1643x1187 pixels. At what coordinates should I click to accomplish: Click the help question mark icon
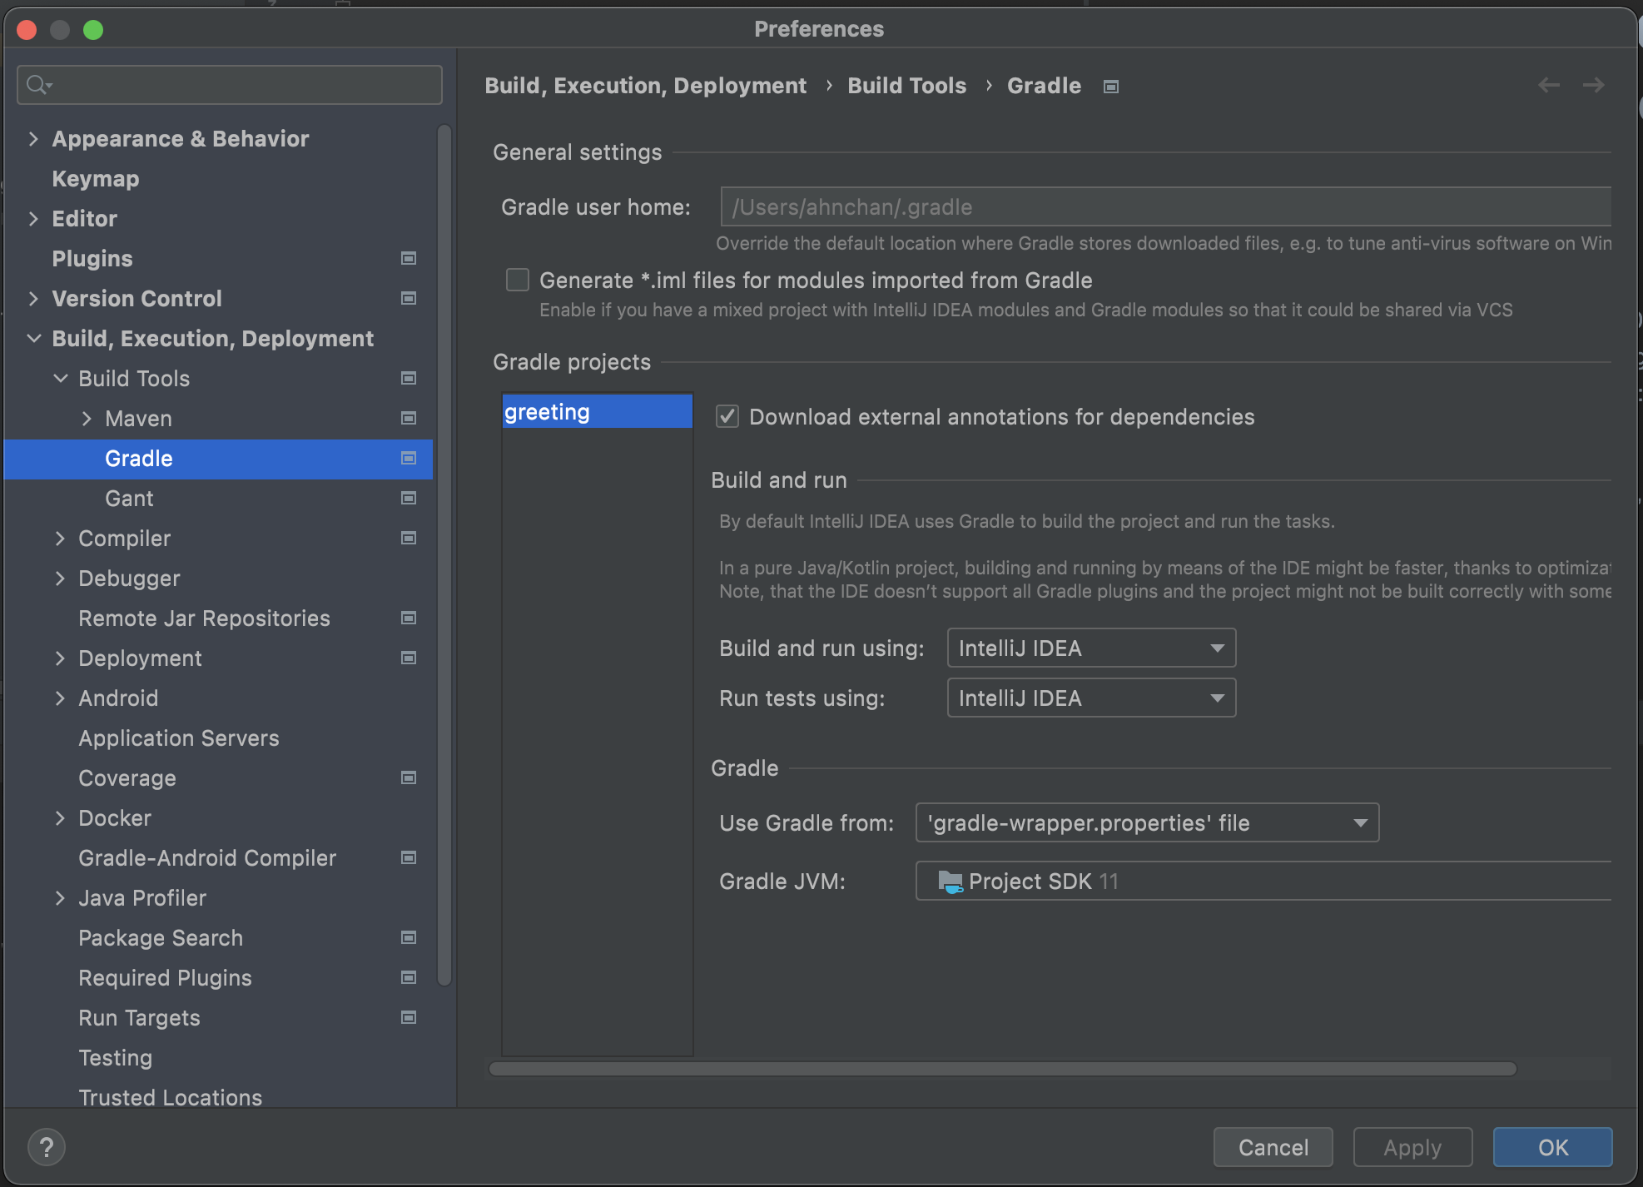[47, 1147]
